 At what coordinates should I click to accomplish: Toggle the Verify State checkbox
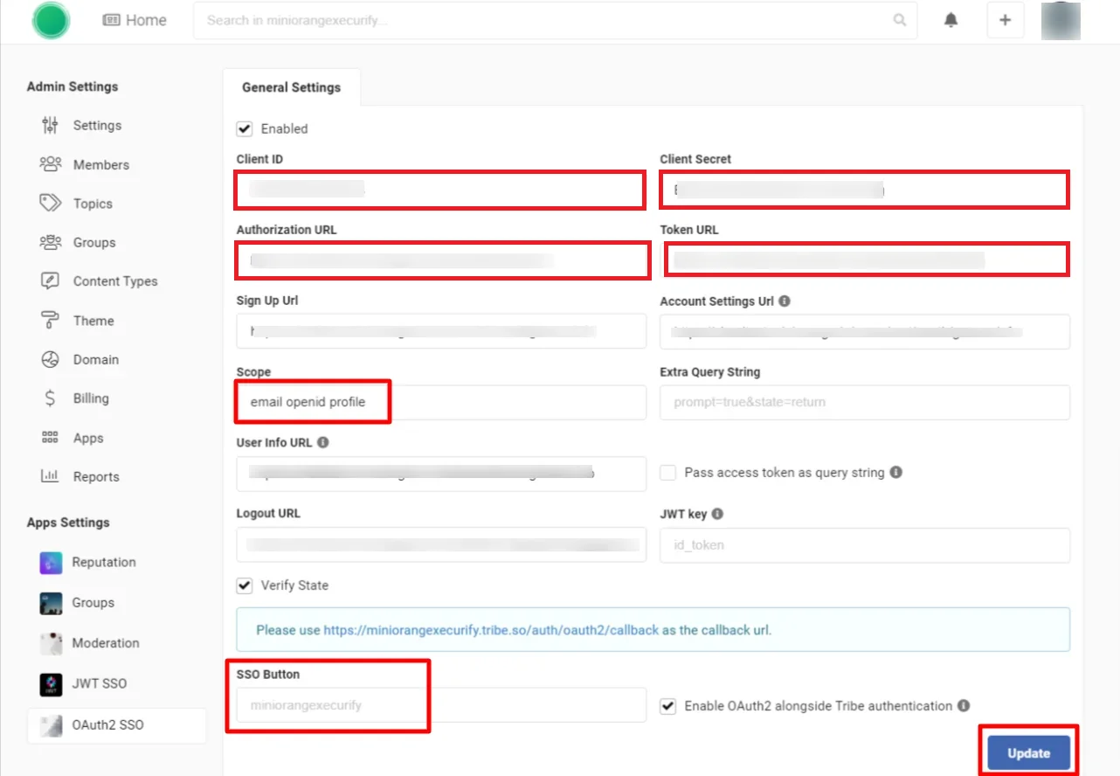(244, 585)
